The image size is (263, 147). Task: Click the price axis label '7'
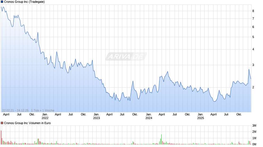[253, 19]
